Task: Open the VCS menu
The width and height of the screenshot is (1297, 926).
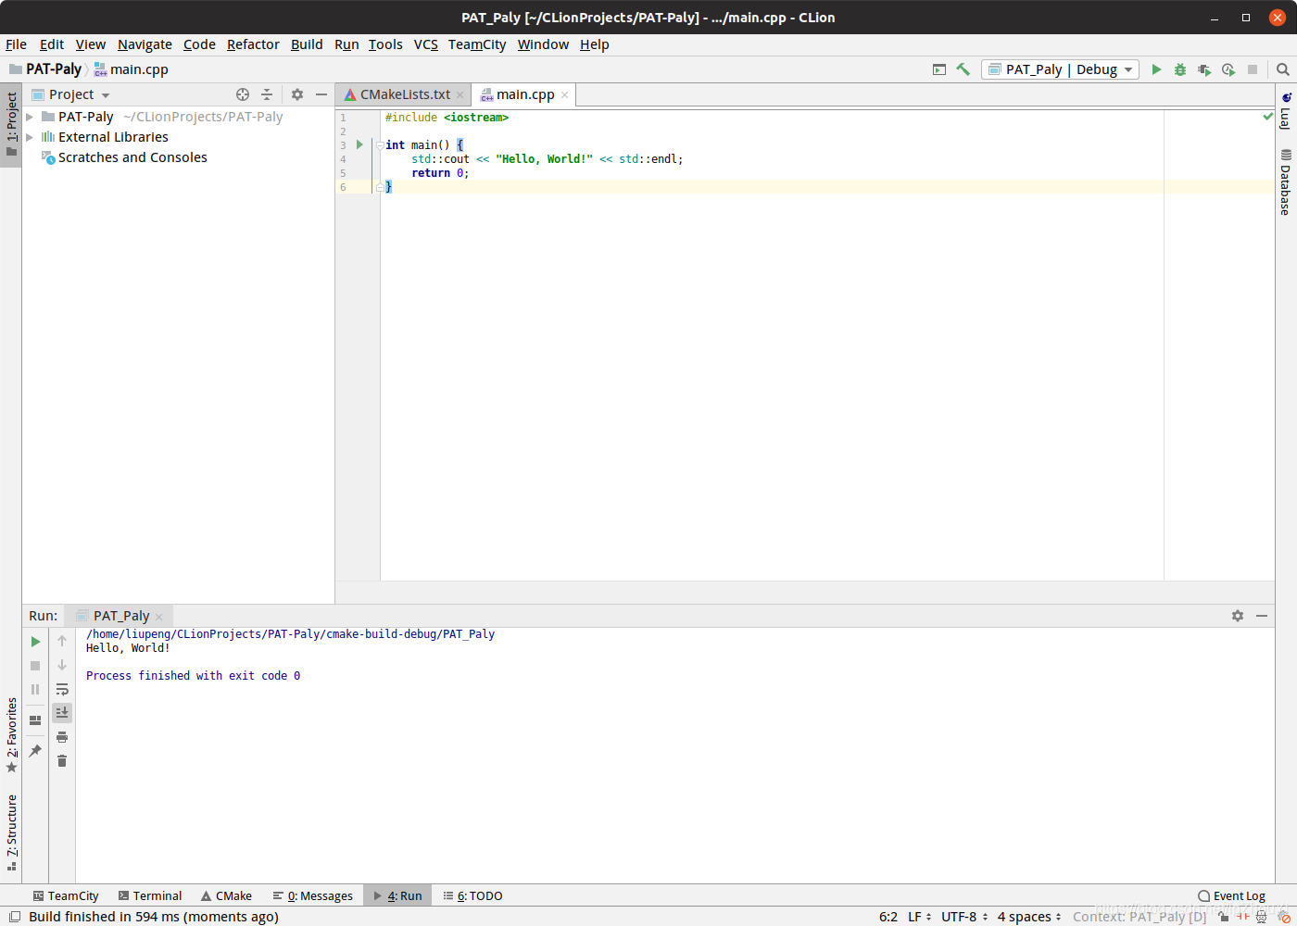Action: coord(425,44)
